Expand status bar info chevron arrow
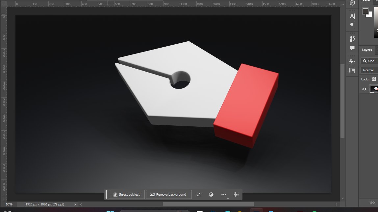This screenshot has width=378, height=212. (75, 204)
